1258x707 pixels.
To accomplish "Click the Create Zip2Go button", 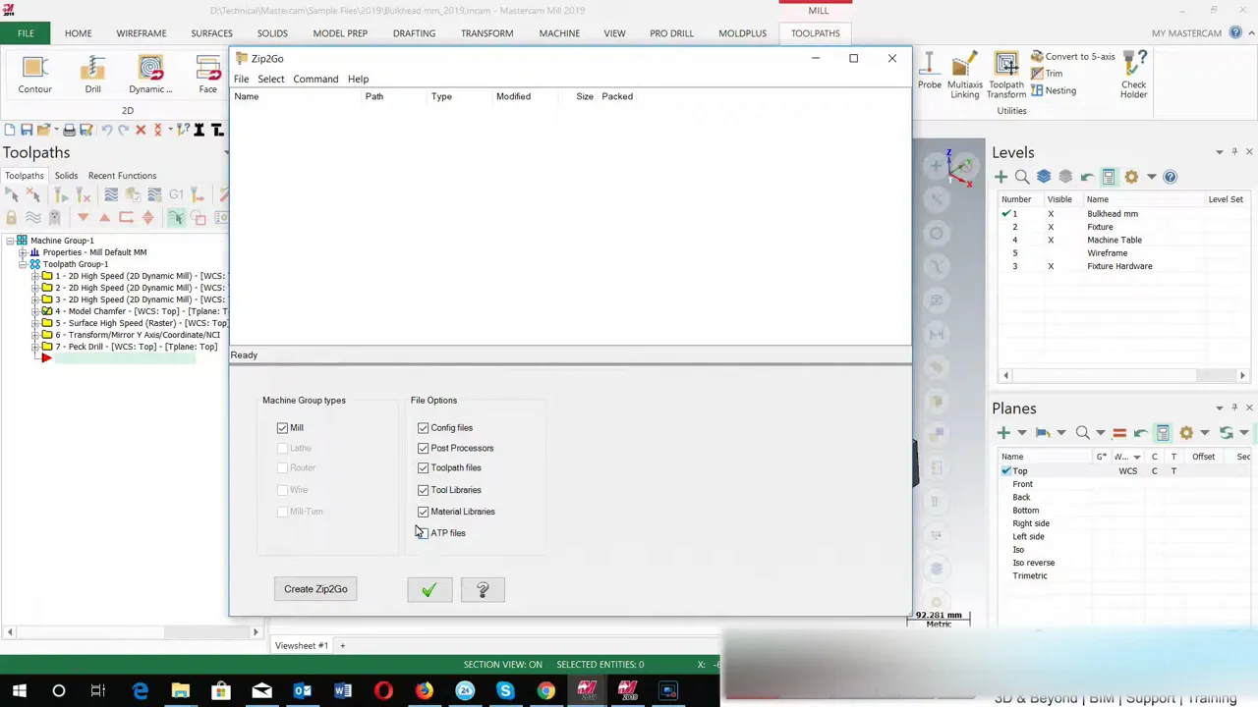I will point(315,589).
